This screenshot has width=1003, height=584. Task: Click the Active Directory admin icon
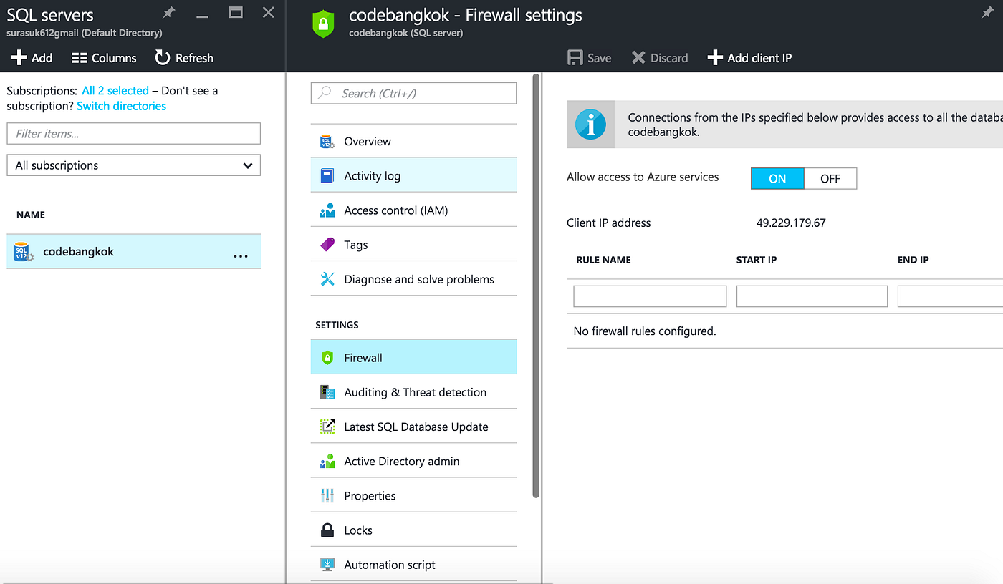[327, 461]
